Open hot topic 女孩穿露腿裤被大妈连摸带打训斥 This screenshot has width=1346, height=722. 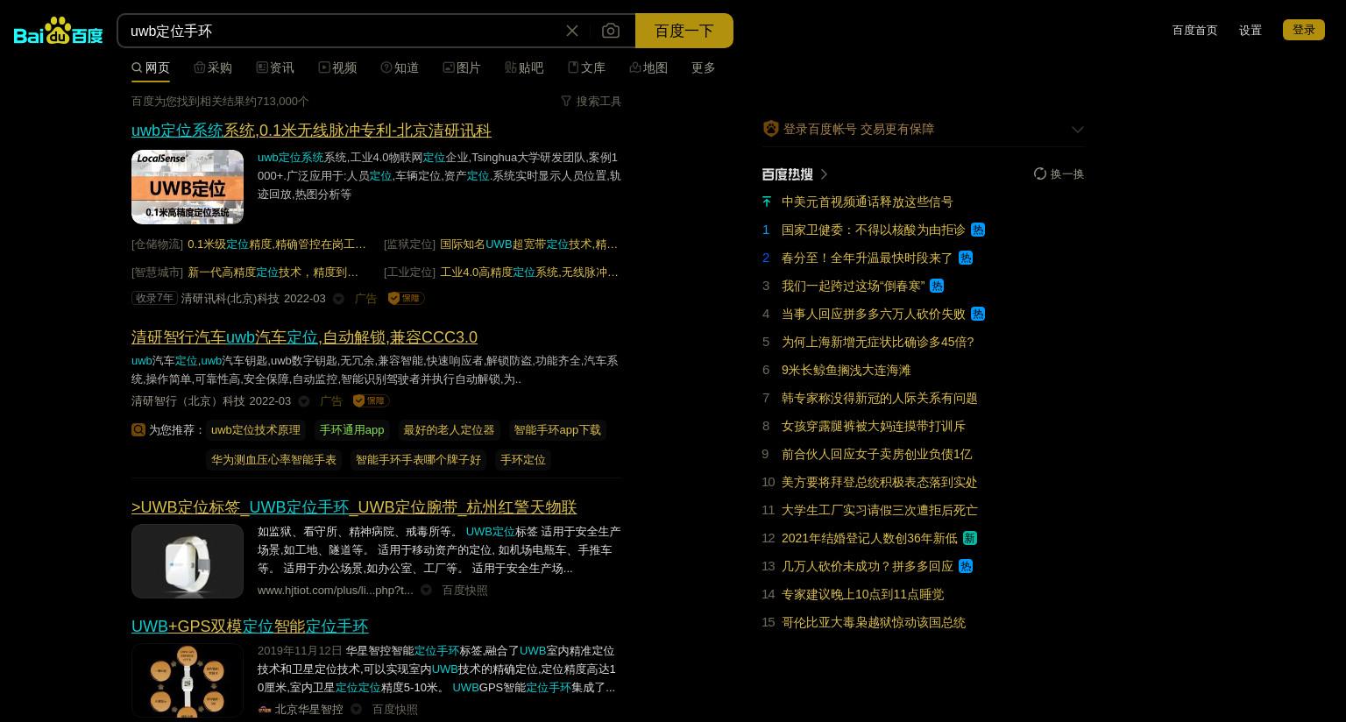coord(873,427)
